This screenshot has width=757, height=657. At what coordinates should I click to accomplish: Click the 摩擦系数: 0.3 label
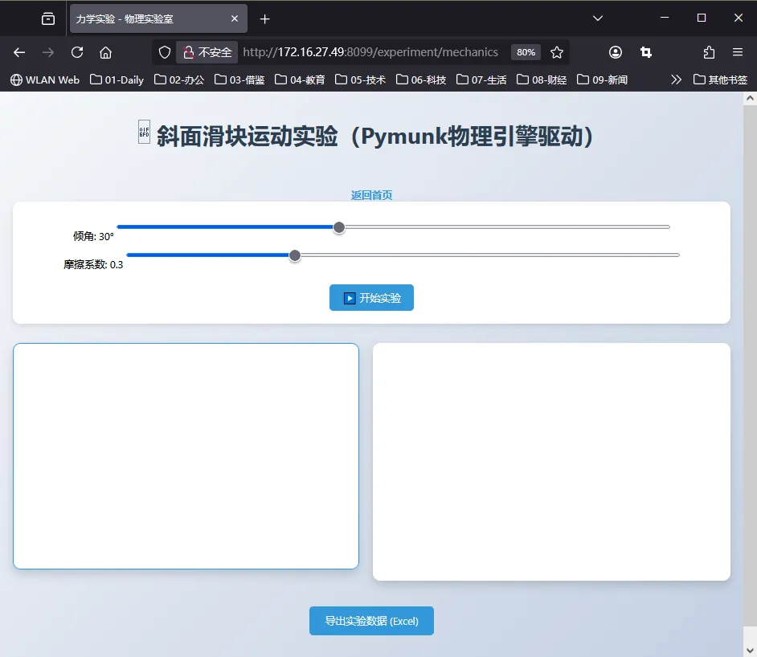(x=93, y=264)
